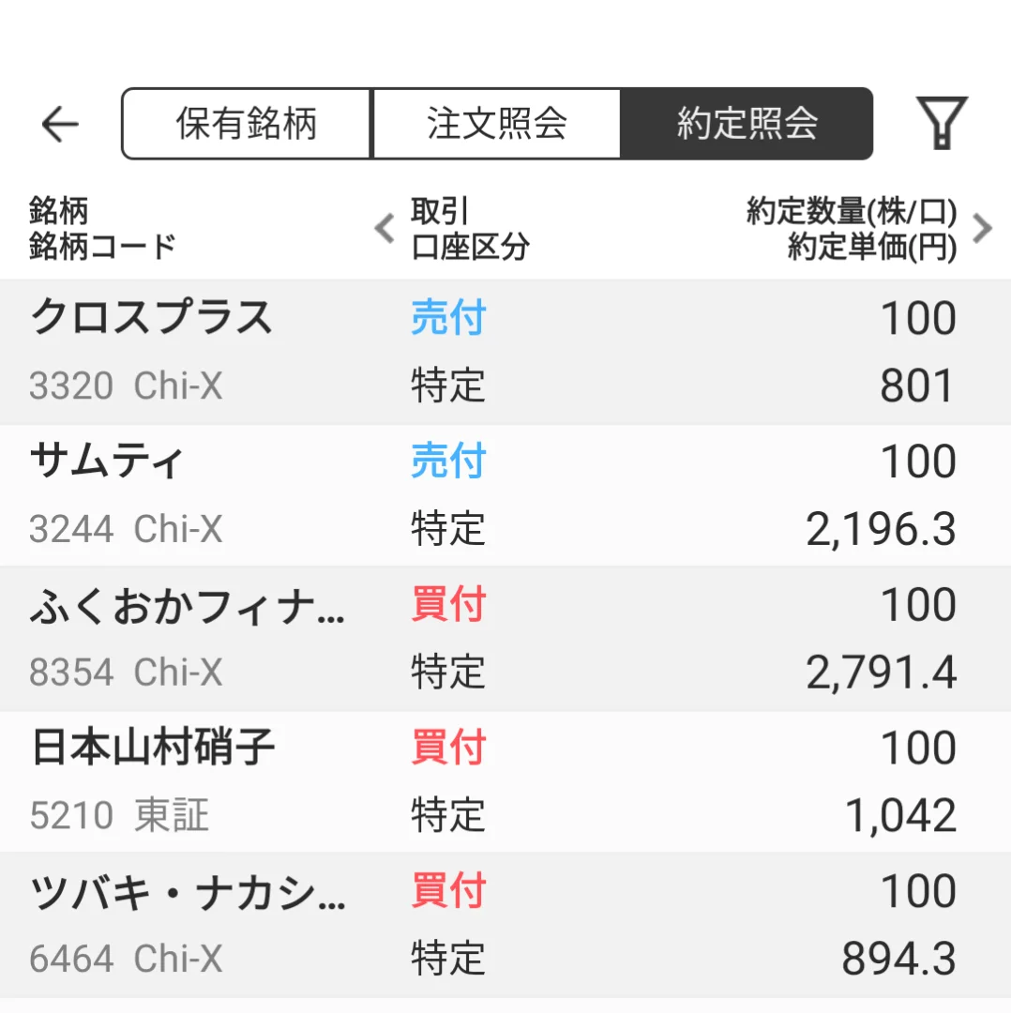
Task: Tap 約定数量 約定単価 column header
Action: pyautogui.click(x=852, y=229)
